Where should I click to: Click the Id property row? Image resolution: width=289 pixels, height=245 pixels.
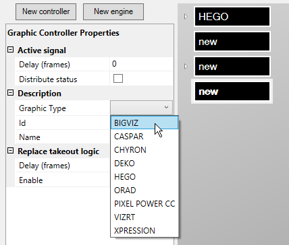pyautogui.click(x=62, y=123)
